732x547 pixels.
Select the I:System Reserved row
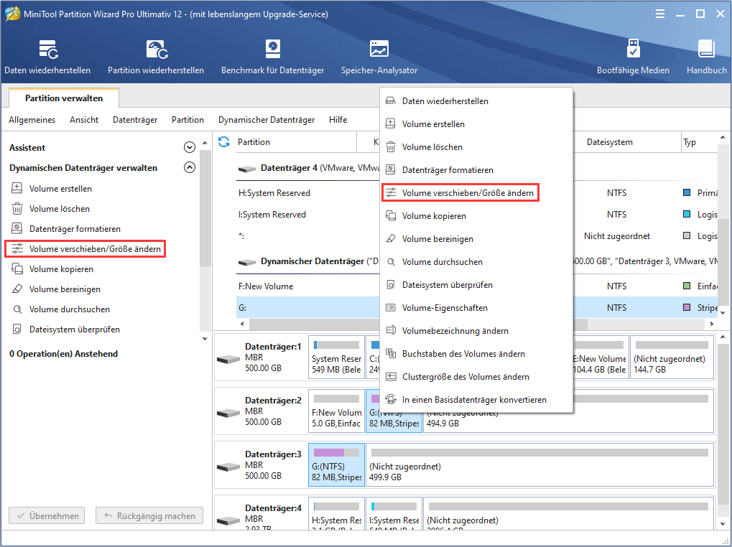tap(308, 215)
